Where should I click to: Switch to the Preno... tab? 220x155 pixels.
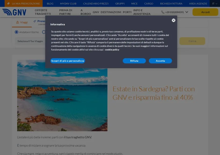[x=39, y=22]
